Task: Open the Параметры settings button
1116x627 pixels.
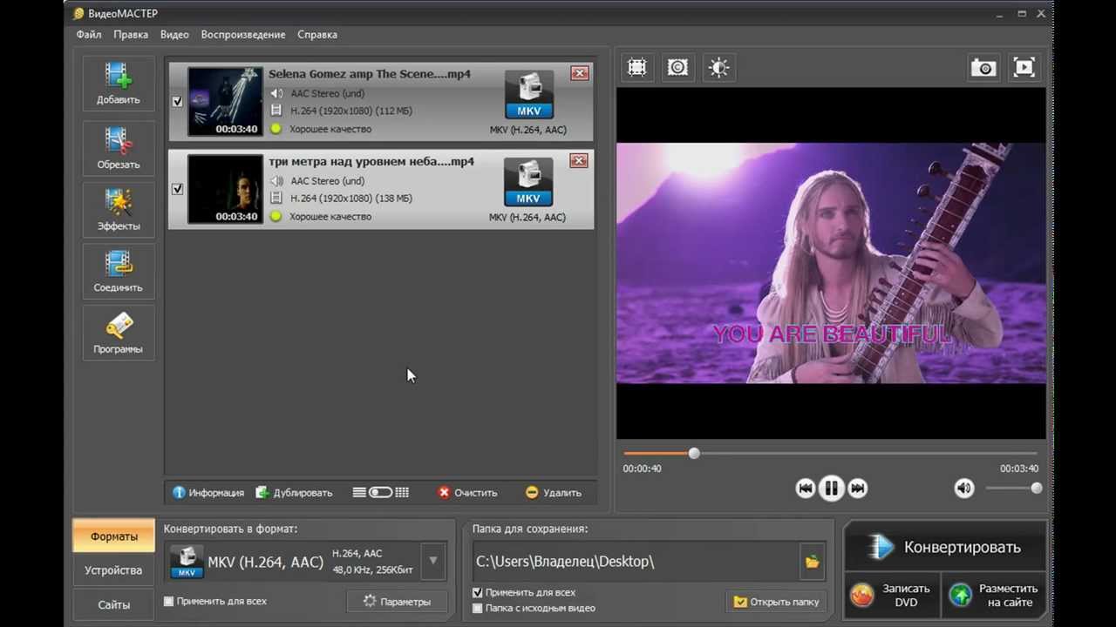Action: (397, 602)
